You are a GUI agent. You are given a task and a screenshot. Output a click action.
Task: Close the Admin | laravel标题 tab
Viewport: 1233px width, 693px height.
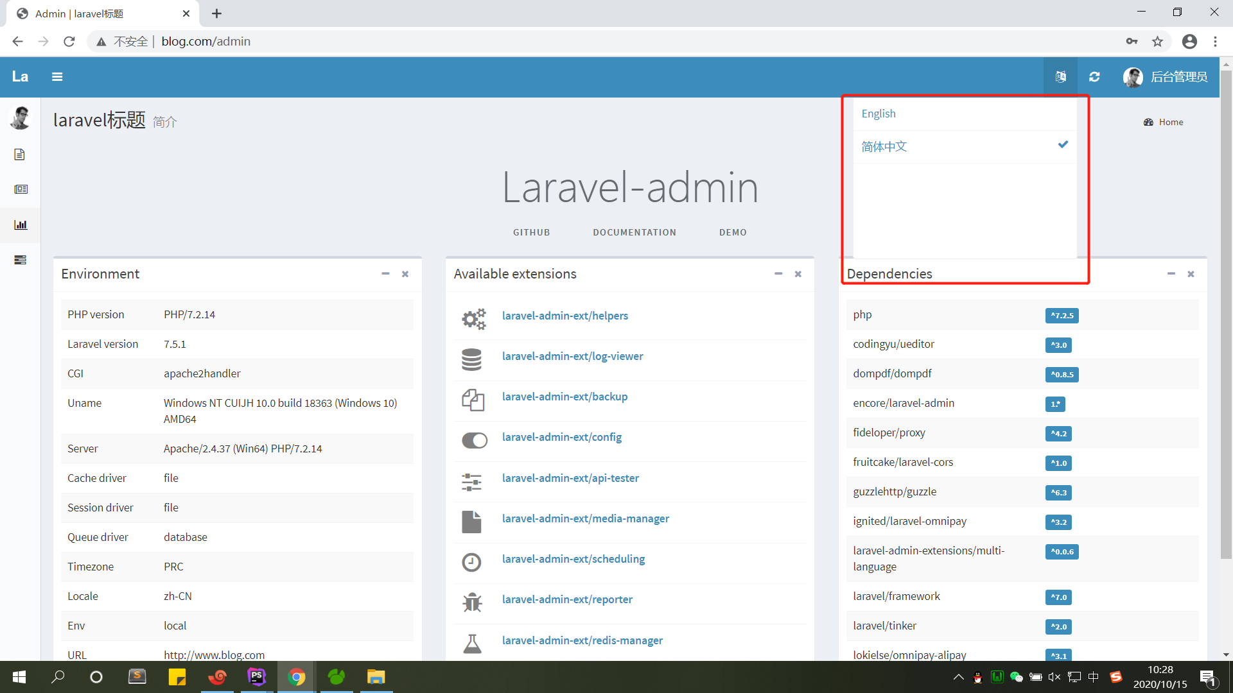[x=186, y=13]
